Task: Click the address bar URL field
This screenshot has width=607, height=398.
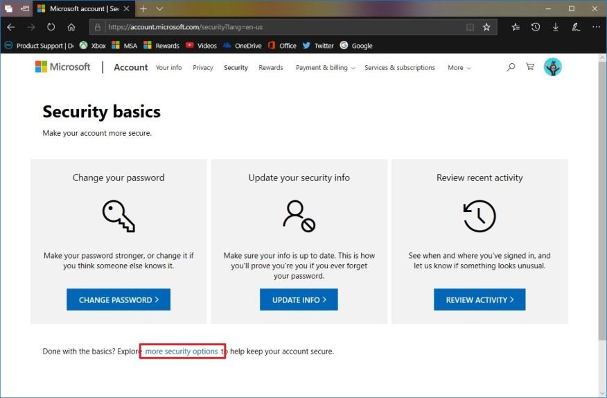Action: 277,27
